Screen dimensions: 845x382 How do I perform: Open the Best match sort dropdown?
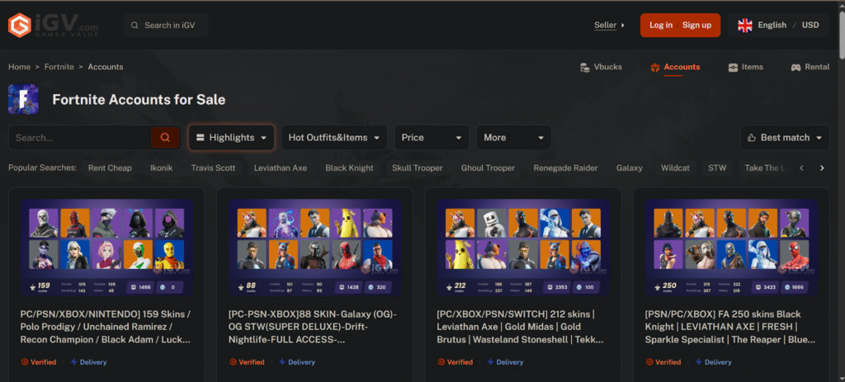(784, 138)
